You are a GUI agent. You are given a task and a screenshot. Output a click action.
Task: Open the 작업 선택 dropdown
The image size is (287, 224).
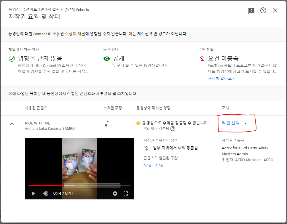click(x=234, y=123)
